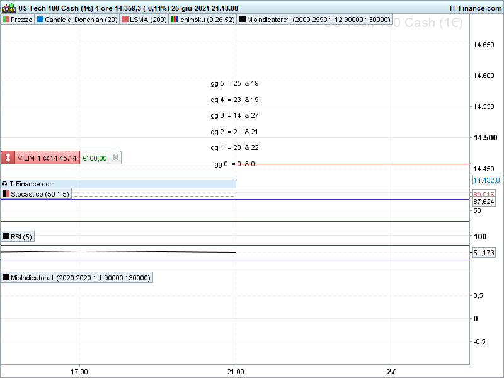Click the 14.450 price axis label

tap(484, 169)
